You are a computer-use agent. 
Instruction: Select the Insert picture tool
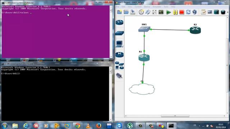point(210,12)
